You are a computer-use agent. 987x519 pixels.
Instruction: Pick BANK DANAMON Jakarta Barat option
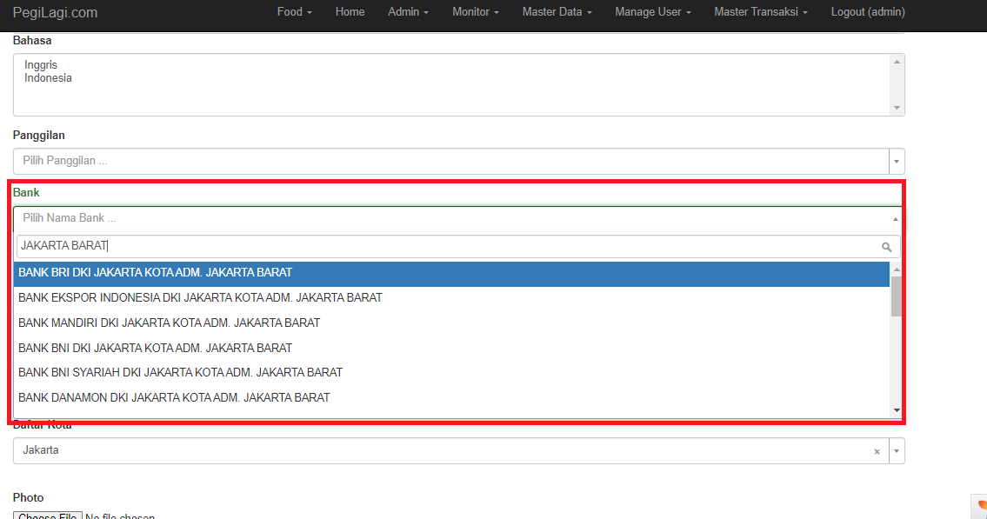tap(174, 397)
